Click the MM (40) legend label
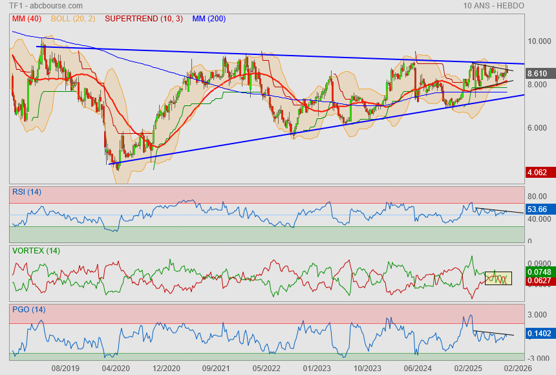Image resolution: width=556 pixels, height=375 pixels. (x=27, y=19)
